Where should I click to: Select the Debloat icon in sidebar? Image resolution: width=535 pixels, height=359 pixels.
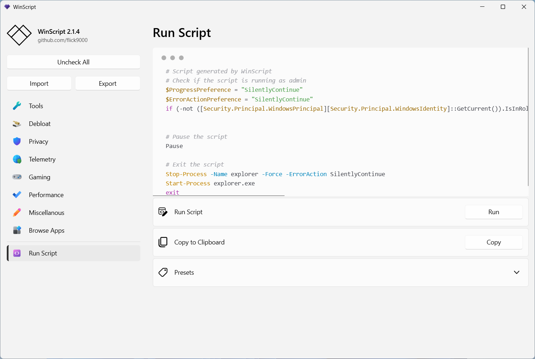(x=17, y=124)
